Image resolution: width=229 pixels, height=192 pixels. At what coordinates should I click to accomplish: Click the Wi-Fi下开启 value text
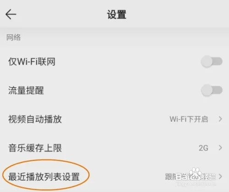pyautogui.click(x=189, y=119)
